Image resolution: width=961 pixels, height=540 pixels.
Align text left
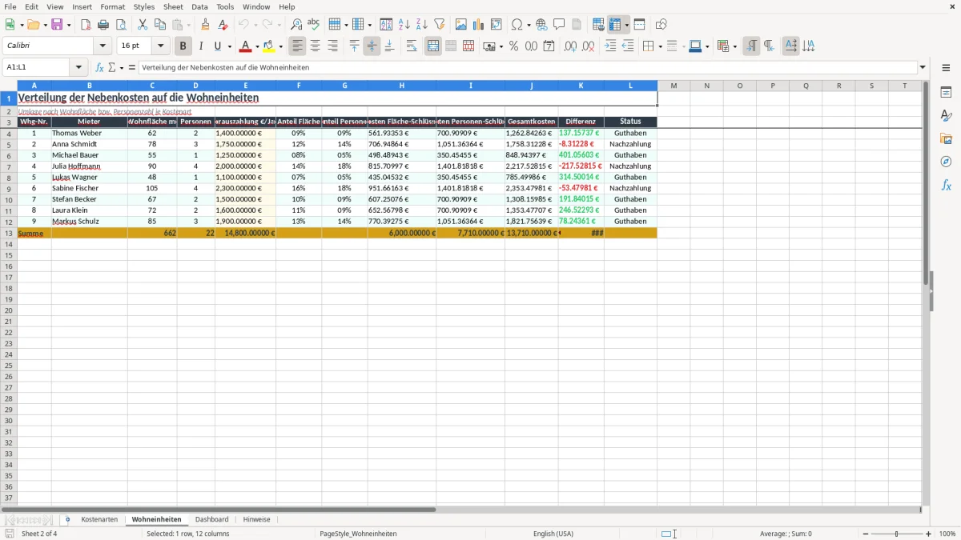tap(297, 46)
